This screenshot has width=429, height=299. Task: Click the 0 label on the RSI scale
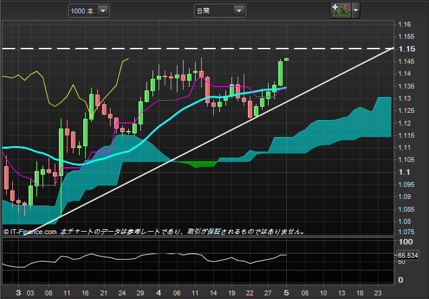click(x=400, y=280)
